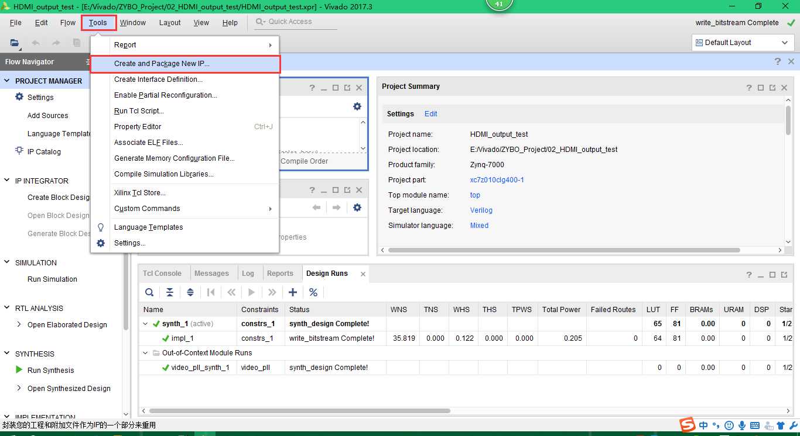Collapse Out-of-Context Module Runs group
Screen dimensions: 800x436
pos(146,352)
